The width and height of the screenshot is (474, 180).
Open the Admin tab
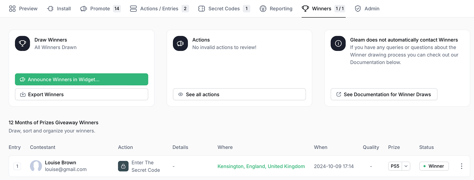coord(367,9)
